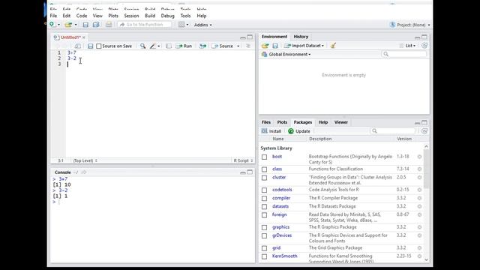Open the Global Environment dropdown
The height and width of the screenshot is (270, 480).
tap(286, 54)
